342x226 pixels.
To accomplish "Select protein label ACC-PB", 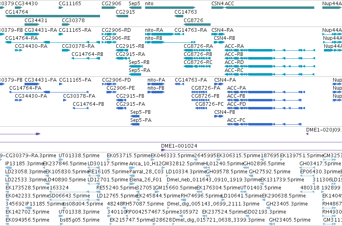I will (236, 96).
